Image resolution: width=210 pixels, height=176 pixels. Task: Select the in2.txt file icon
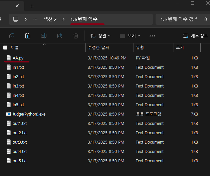[x=9, y=76]
